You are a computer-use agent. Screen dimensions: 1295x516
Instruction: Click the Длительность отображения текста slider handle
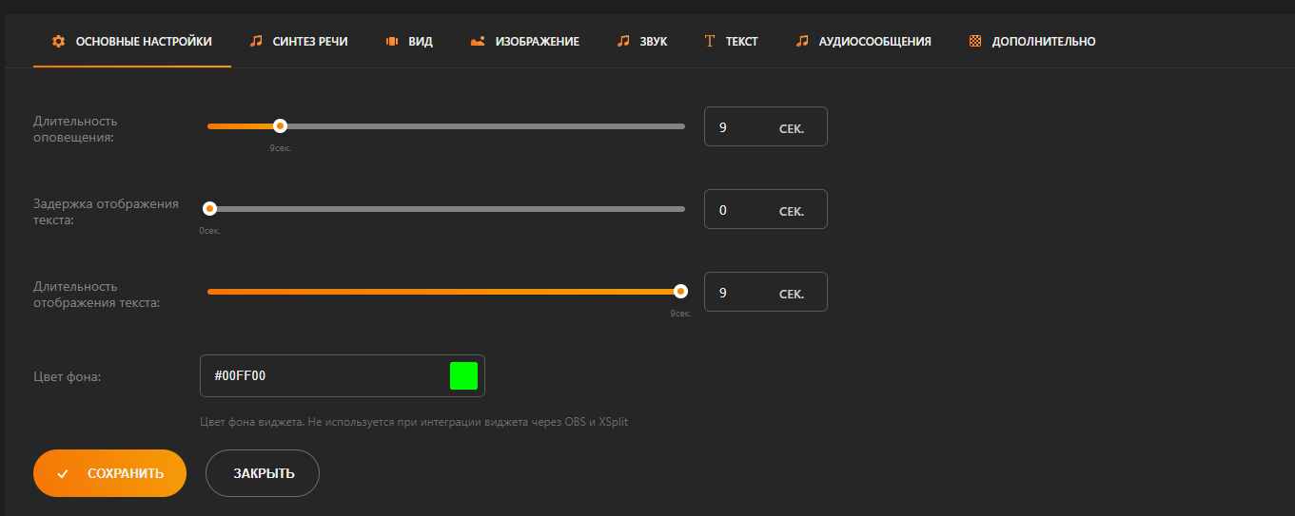tap(680, 292)
